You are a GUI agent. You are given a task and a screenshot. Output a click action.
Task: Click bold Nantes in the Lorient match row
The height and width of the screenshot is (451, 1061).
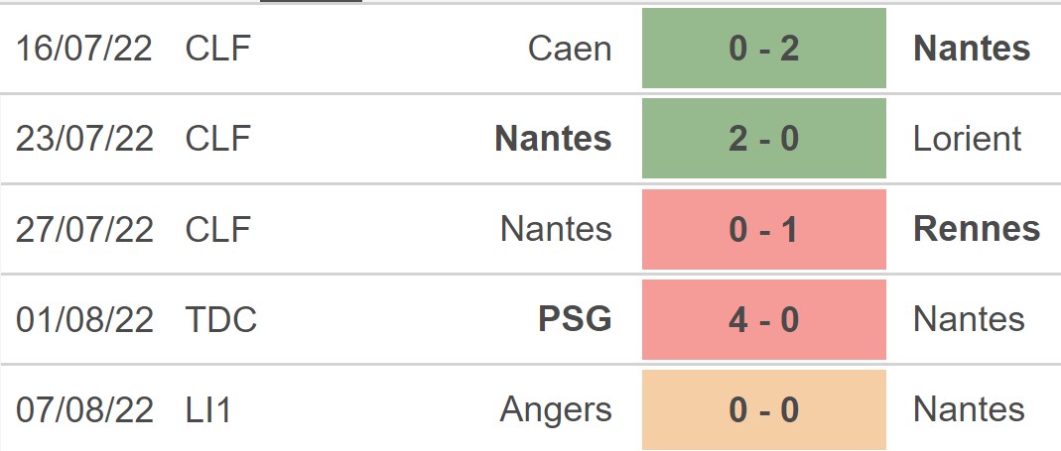553,139
